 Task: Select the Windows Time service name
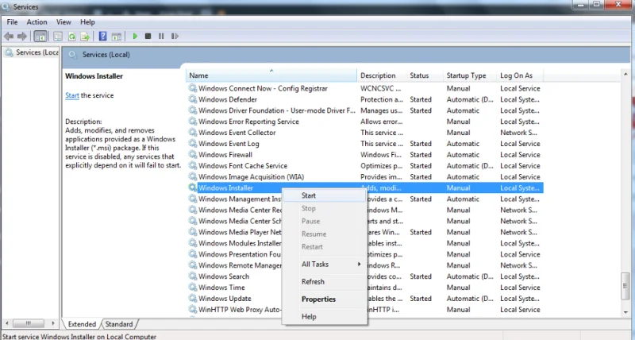[x=221, y=288]
